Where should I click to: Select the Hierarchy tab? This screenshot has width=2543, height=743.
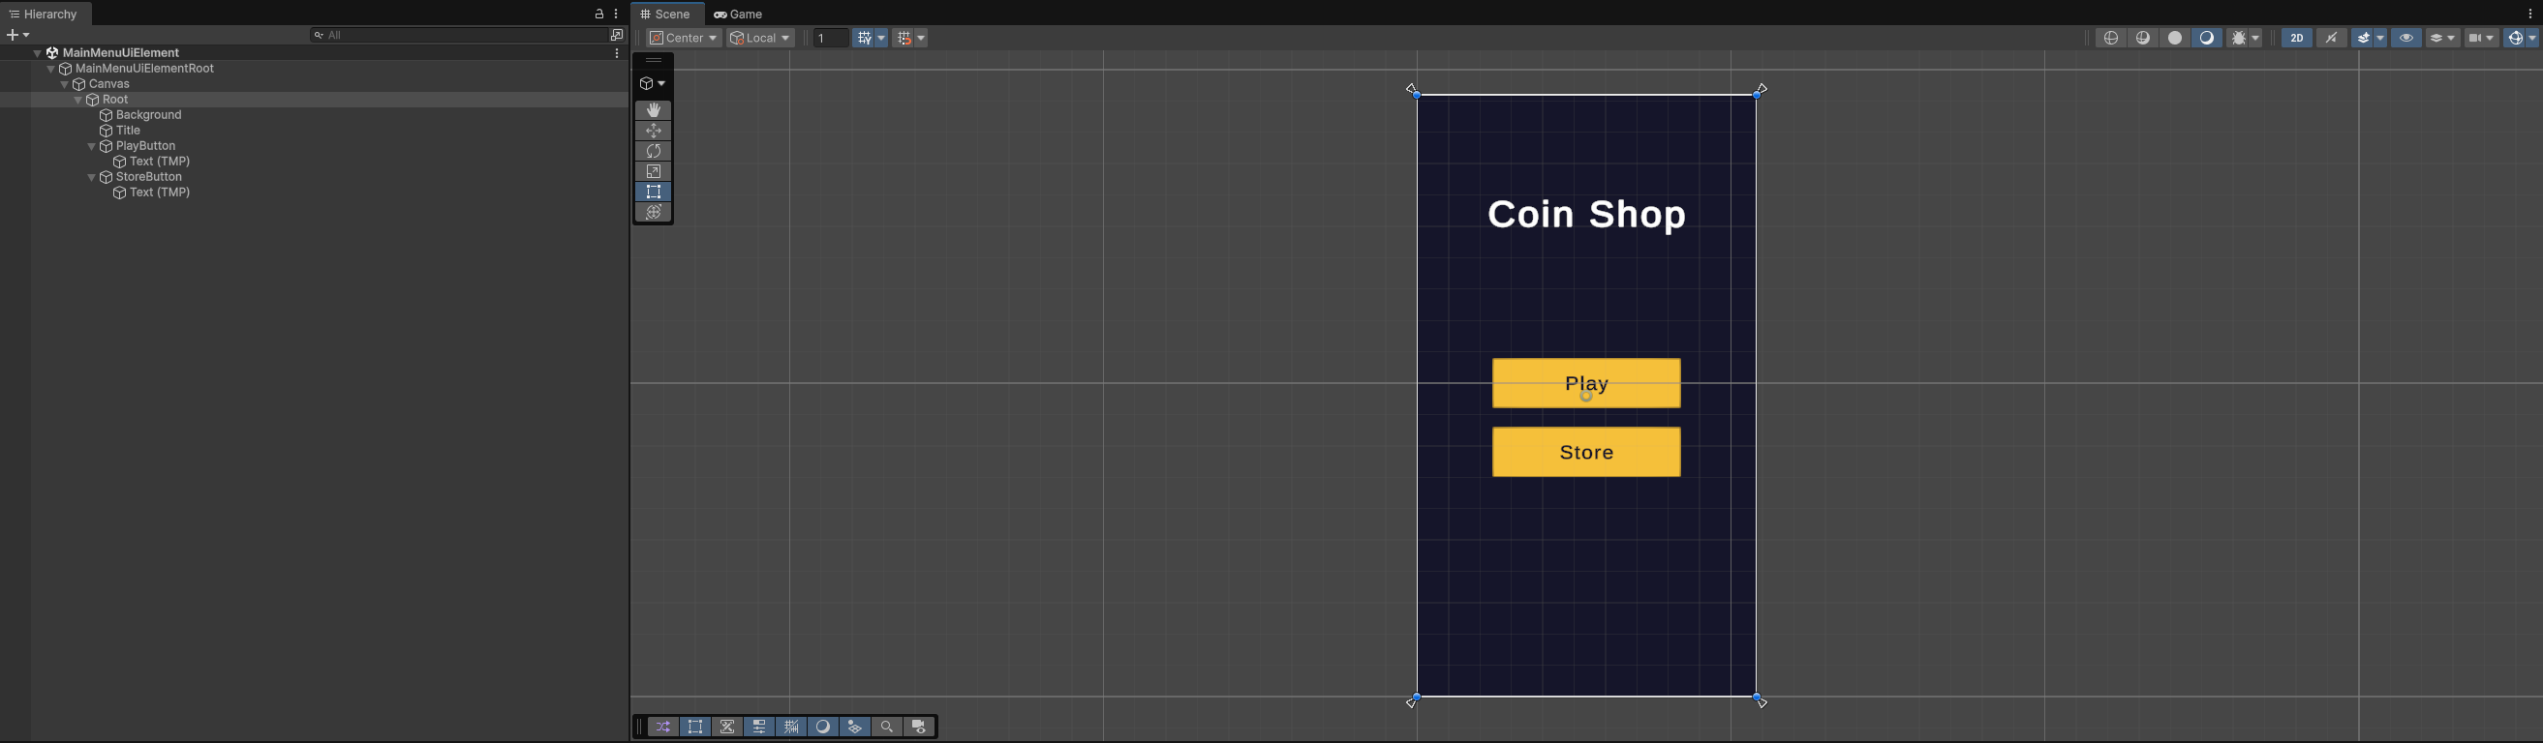click(x=46, y=14)
